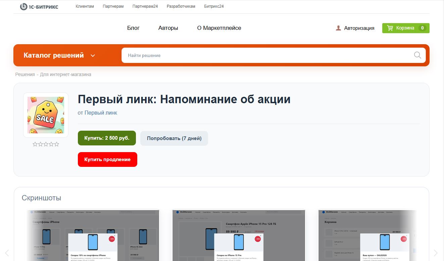This screenshot has width=444, height=261.
Task: Click the user avatar icon beside Авторизация
Action: 338,28
